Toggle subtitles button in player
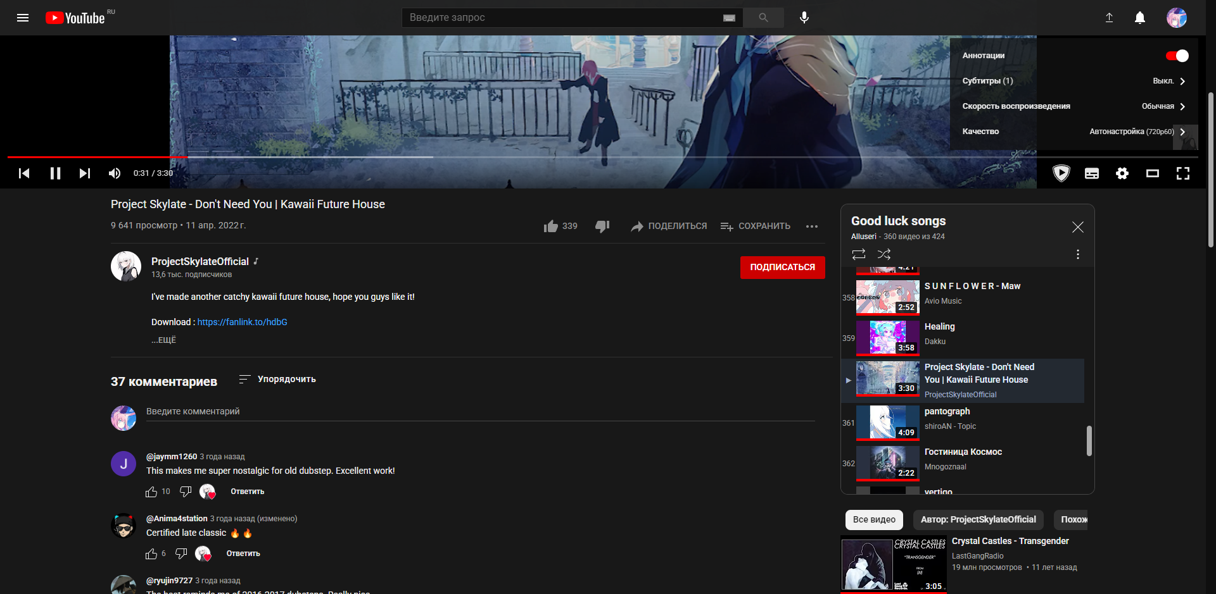Image resolution: width=1216 pixels, height=594 pixels. pyautogui.click(x=1092, y=173)
